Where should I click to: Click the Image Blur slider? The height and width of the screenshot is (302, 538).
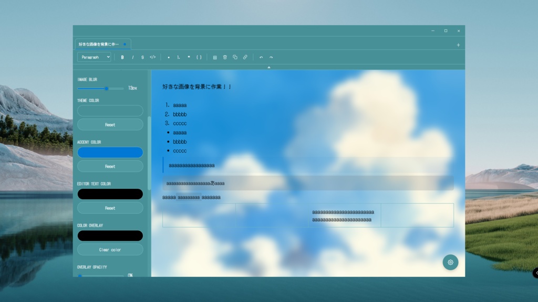[x=100, y=88]
